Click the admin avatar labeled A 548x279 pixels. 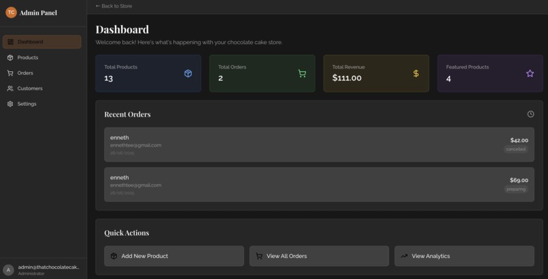[8, 269]
